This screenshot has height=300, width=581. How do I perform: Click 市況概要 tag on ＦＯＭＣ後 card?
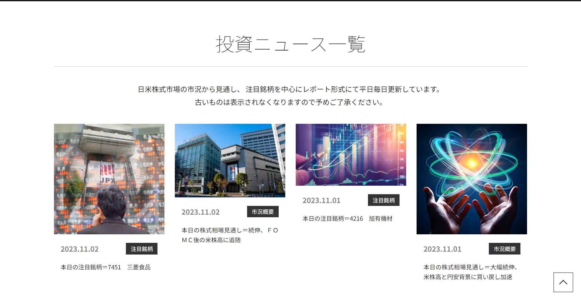click(263, 212)
